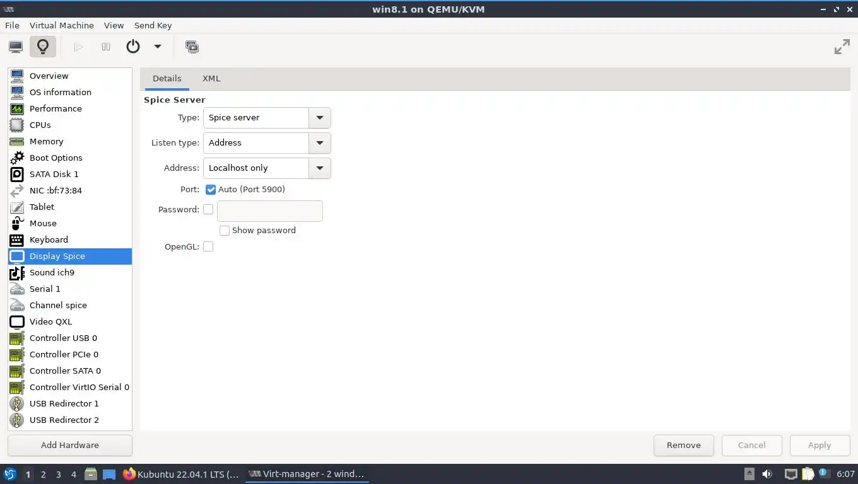Click the USB Redirector 1 icon
The image size is (858, 484).
[17, 403]
